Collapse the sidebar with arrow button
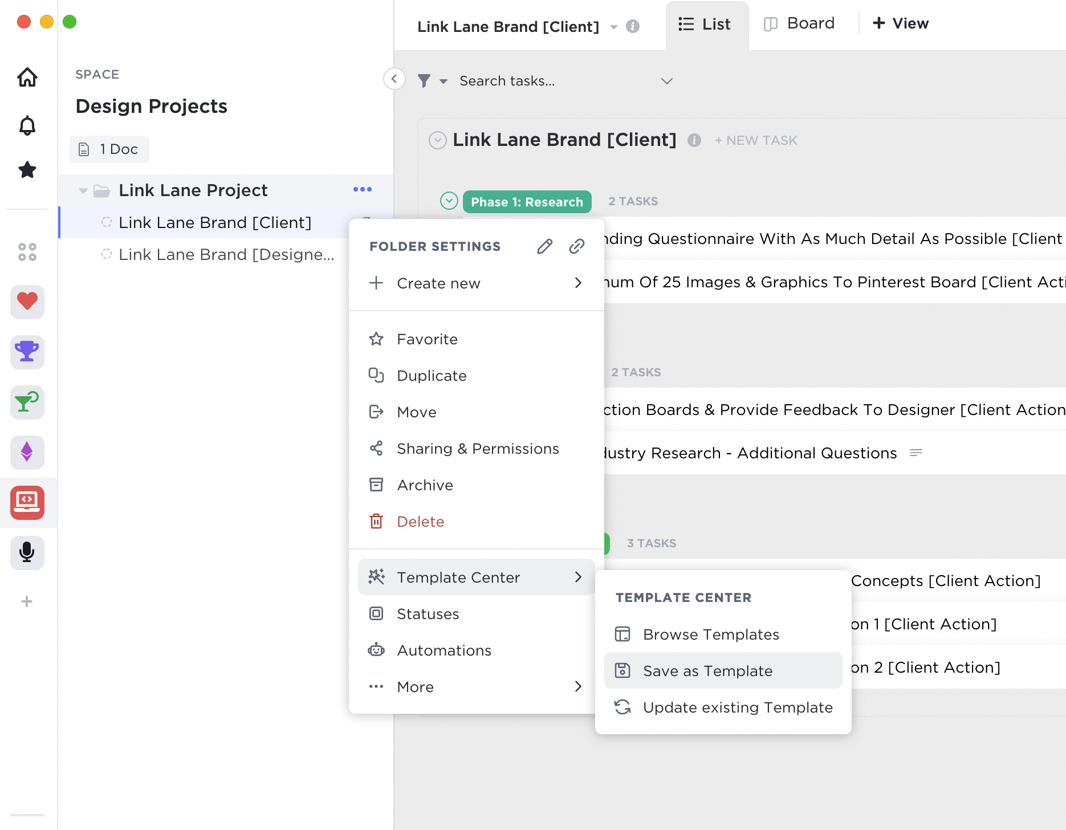1066x830 pixels. pos(394,79)
